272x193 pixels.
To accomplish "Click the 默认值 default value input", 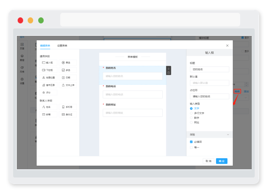I will [x=209, y=83].
